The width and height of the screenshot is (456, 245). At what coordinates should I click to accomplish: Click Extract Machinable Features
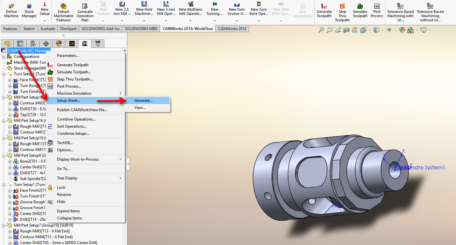63,12
